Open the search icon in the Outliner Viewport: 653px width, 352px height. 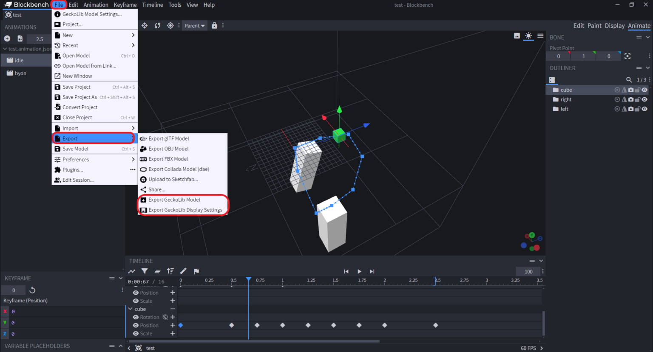point(629,80)
